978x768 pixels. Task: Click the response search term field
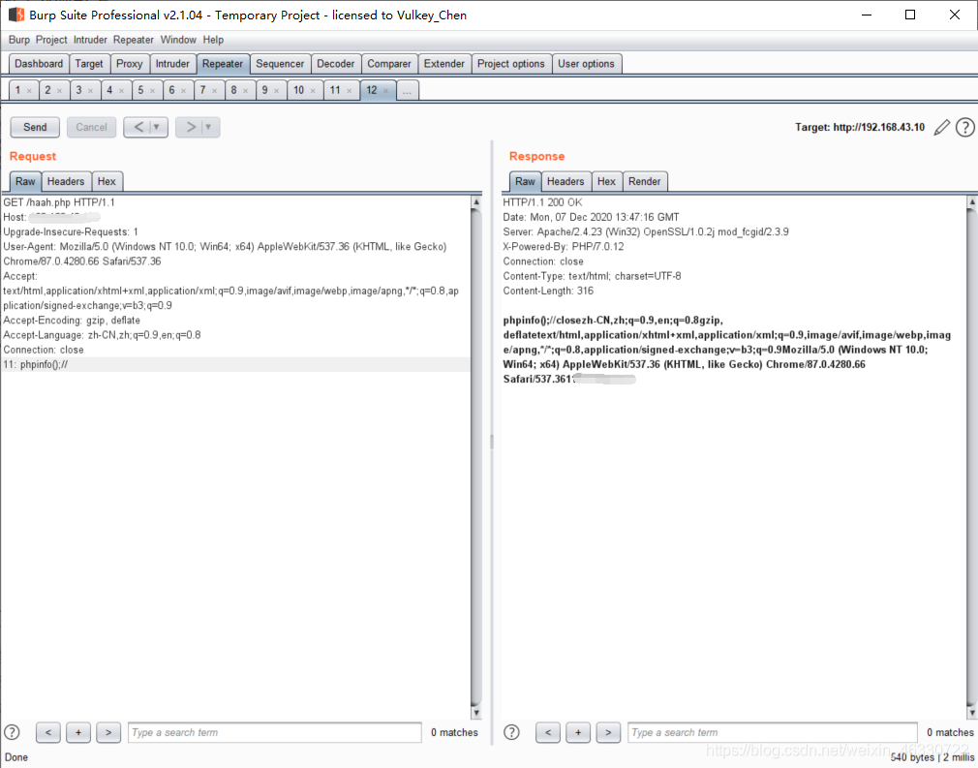click(773, 732)
